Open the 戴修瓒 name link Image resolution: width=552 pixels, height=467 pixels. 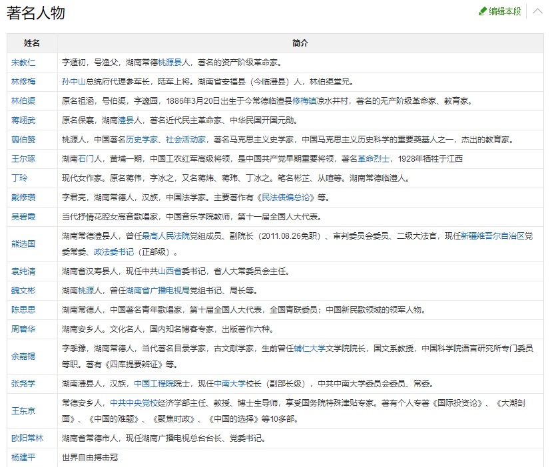[23, 198]
